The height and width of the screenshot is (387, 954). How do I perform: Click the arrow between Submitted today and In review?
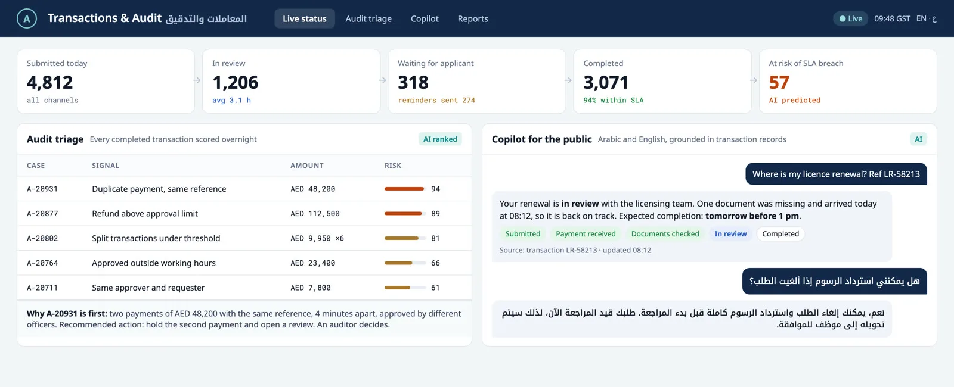197,80
